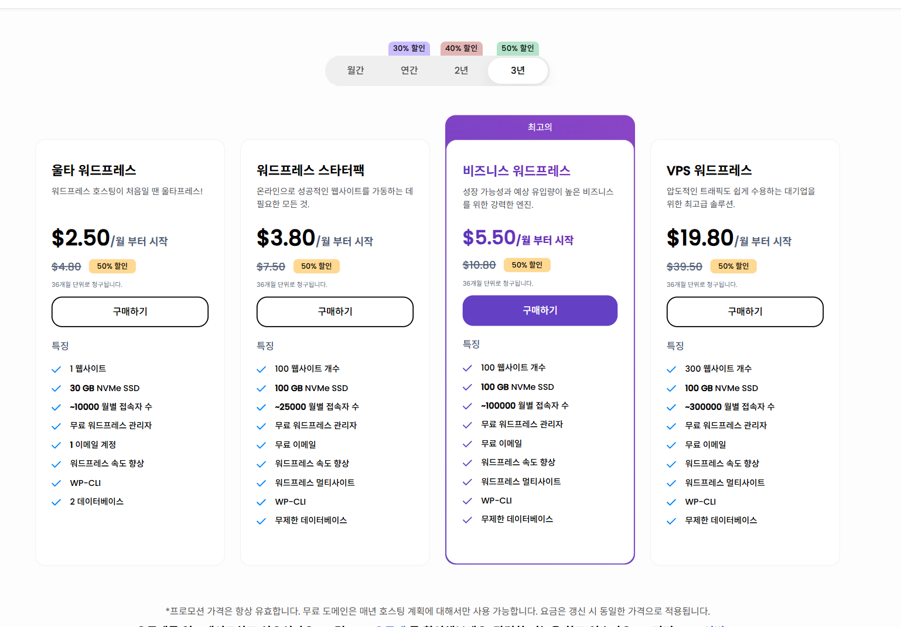Click the struck-through $39.50 price
The height and width of the screenshot is (627, 901).
pyautogui.click(x=684, y=266)
